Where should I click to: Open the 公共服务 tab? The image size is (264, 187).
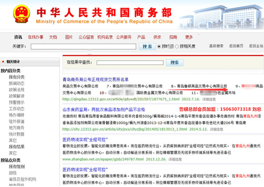click(x=124, y=37)
